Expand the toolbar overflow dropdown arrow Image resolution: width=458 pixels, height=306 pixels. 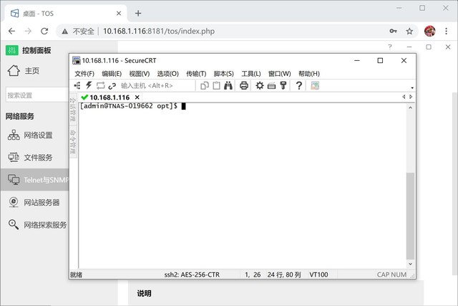(x=412, y=87)
